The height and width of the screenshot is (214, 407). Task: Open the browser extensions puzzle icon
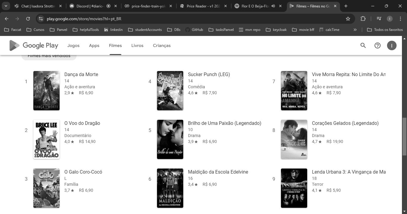[x=363, y=19]
